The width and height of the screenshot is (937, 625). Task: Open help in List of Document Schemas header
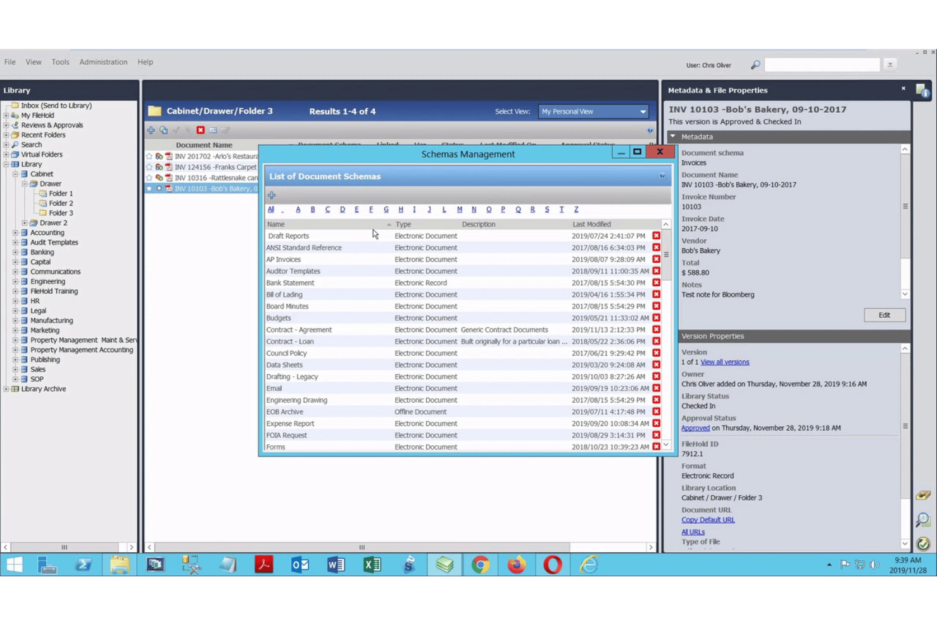(x=662, y=176)
